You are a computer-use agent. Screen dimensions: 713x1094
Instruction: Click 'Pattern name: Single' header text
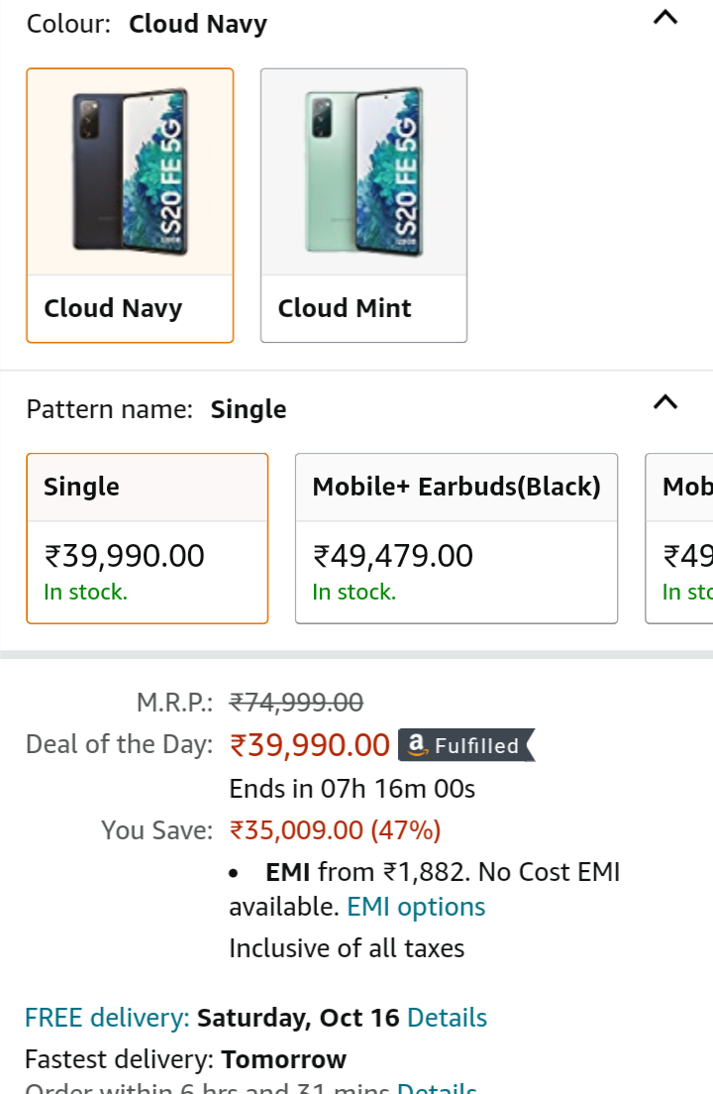[156, 409]
